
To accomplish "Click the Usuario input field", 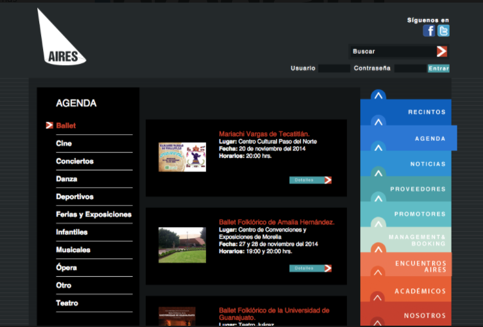I will tap(334, 69).
